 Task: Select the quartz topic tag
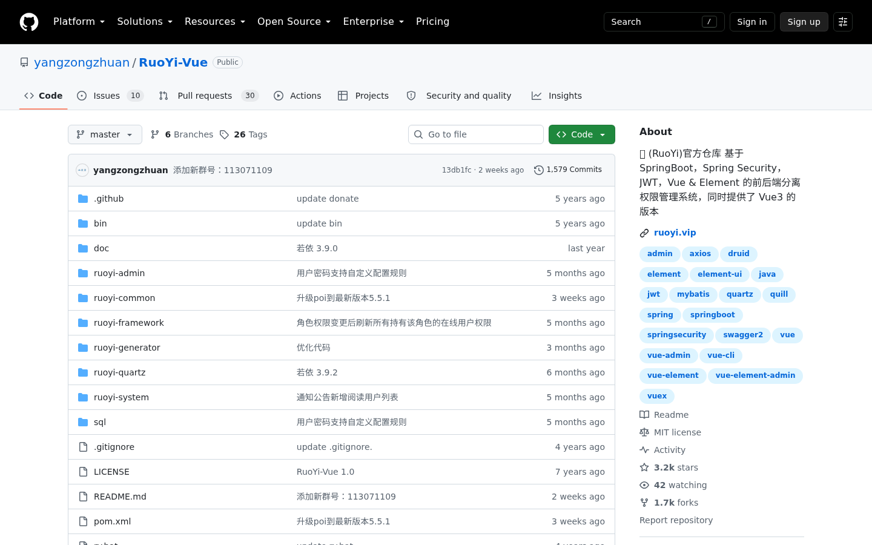click(740, 294)
